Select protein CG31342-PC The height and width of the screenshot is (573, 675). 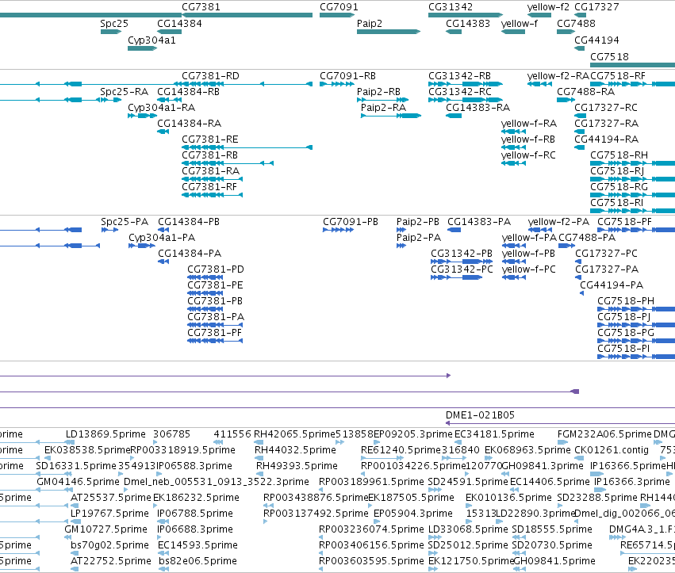[x=456, y=277]
